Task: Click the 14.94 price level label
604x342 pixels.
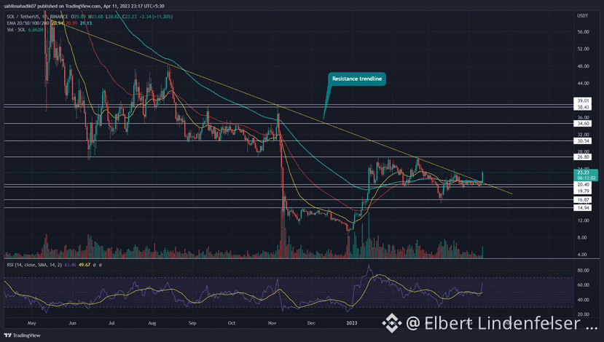Action: [x=583, y=207]
